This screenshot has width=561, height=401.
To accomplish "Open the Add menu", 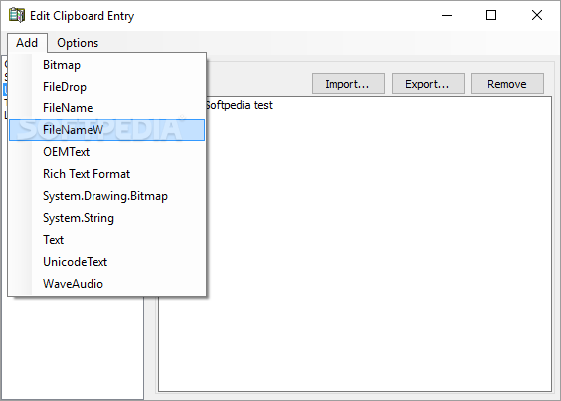I will pos(27,43).
